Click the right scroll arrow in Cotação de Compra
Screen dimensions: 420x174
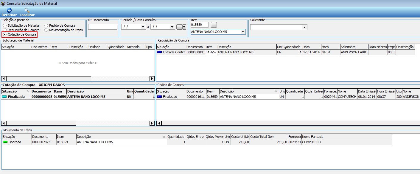pyautogui.click(x=152, y=123)
